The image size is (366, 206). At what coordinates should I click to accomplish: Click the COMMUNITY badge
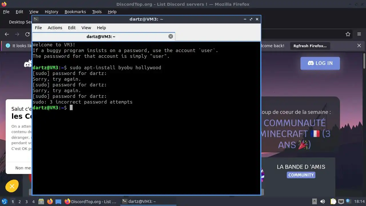pyautogui.click(x=301, y=175)
